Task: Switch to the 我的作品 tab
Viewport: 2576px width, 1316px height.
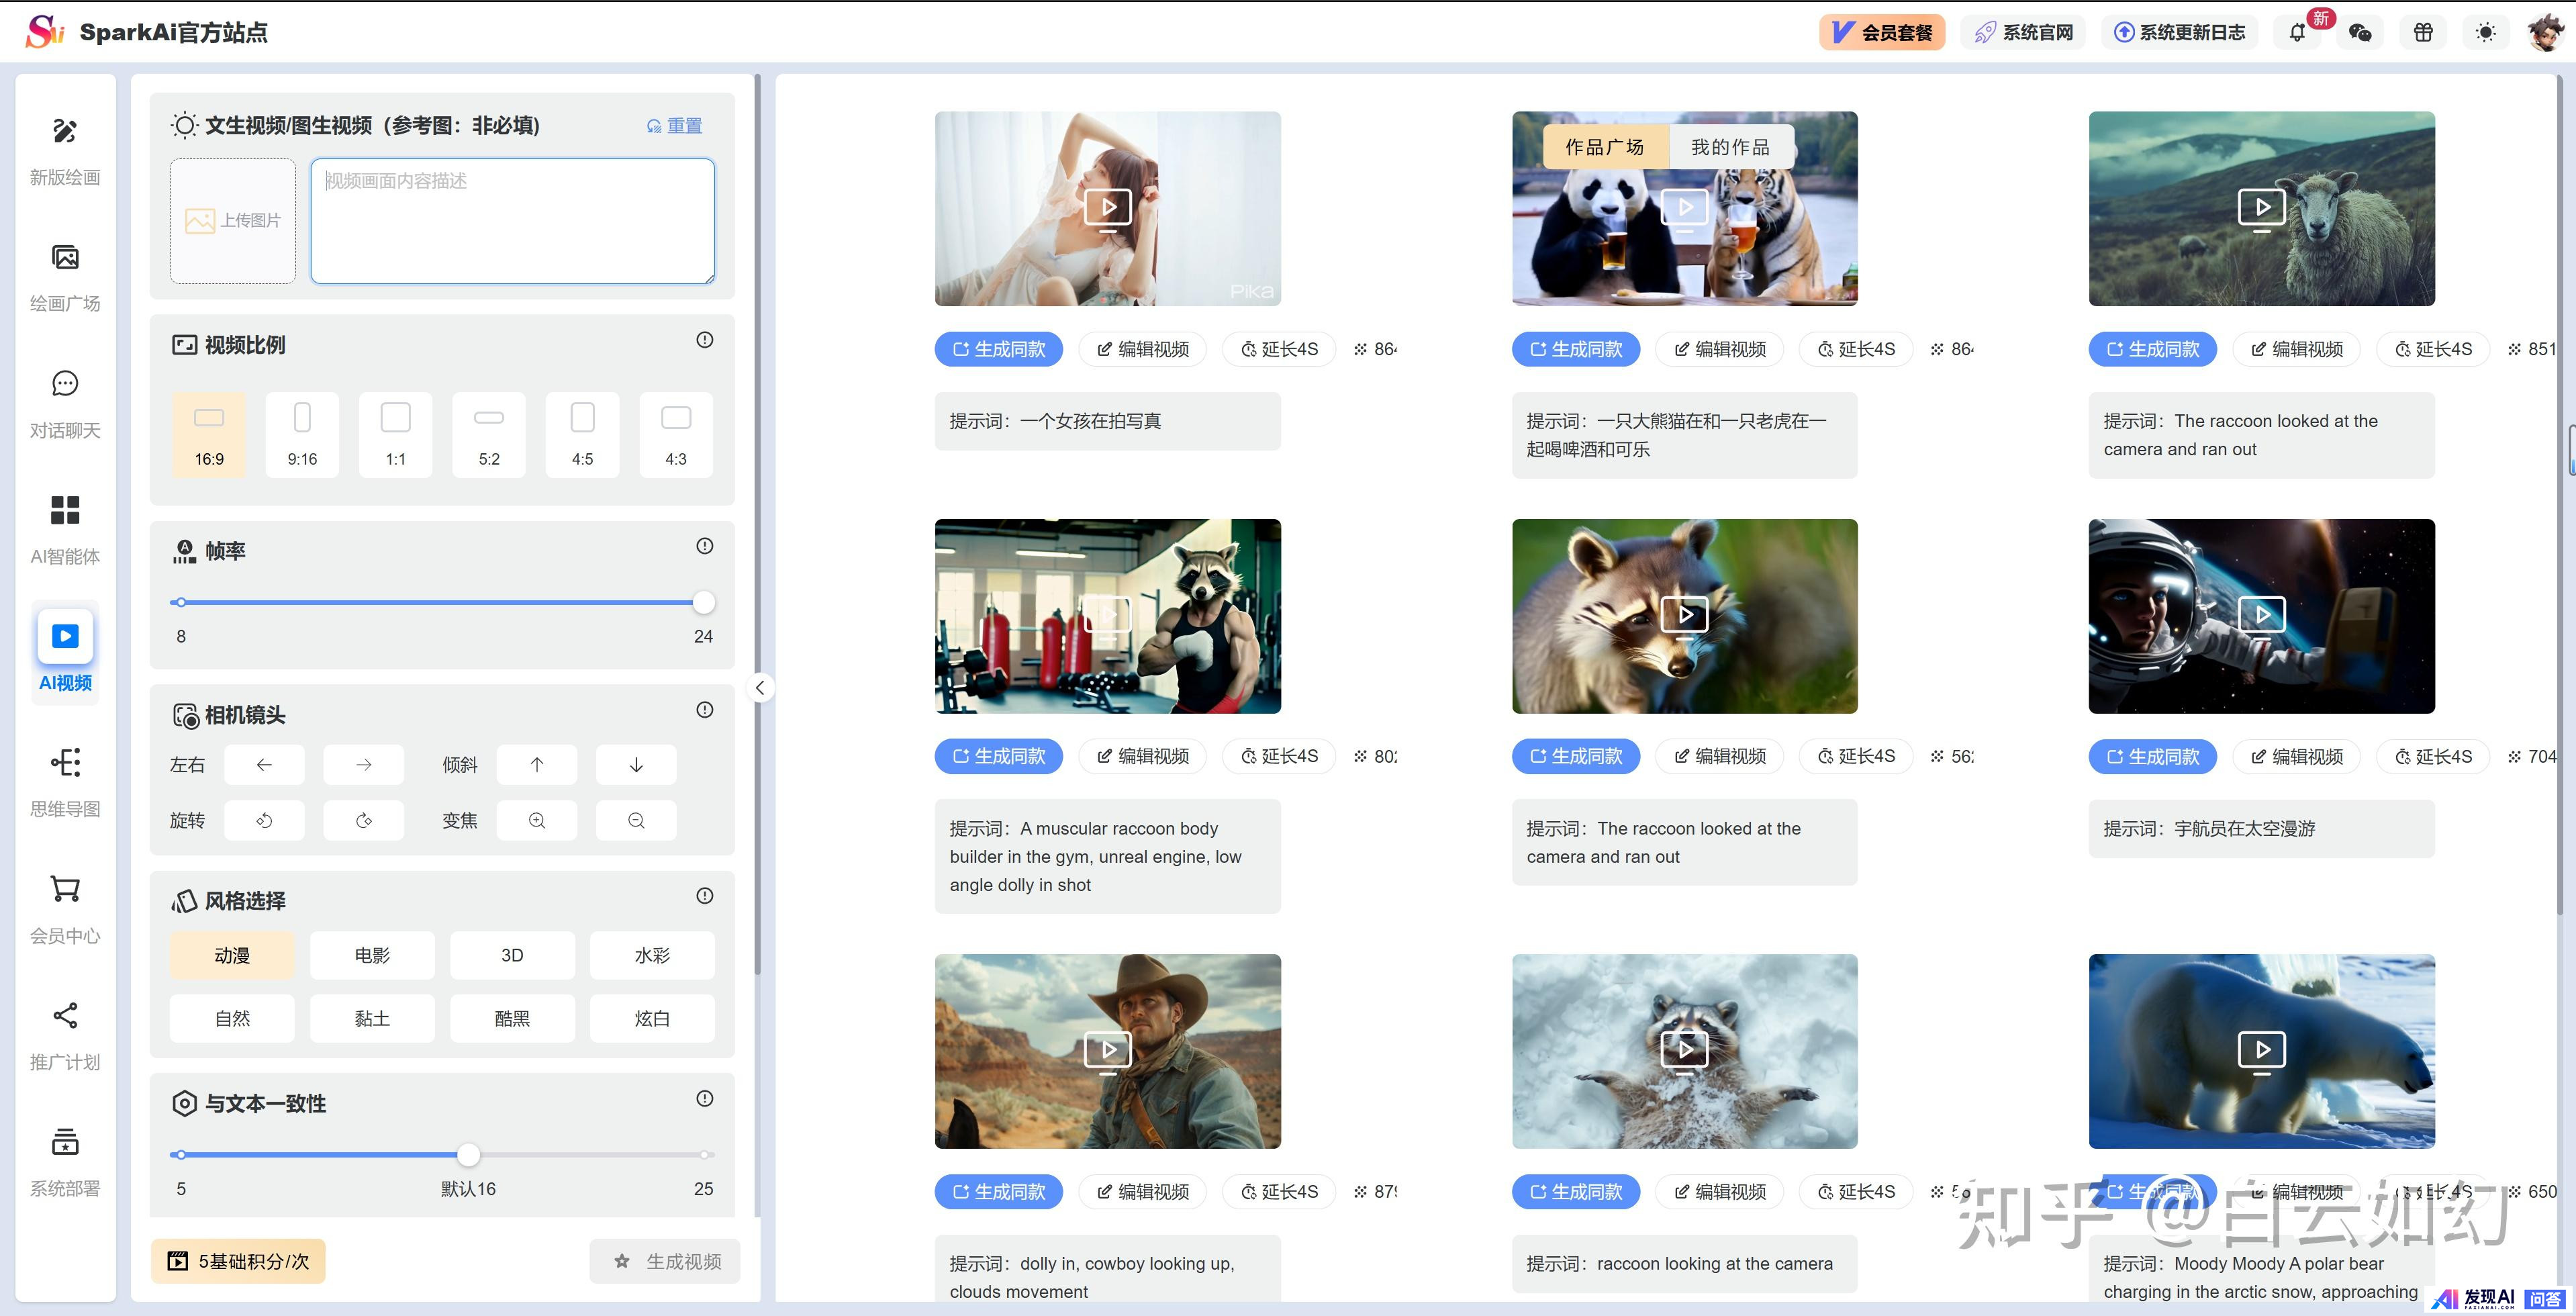Action: pos(1730,147)
